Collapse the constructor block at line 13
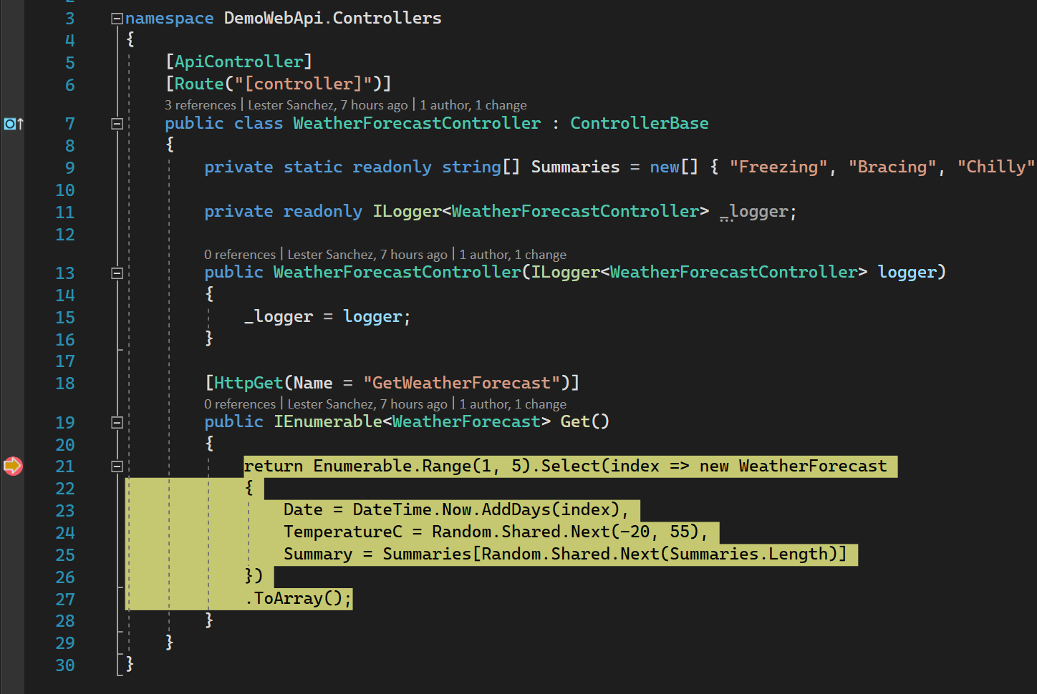The width and height of the screenshot is (1037, 694). [x=116, y=272]
